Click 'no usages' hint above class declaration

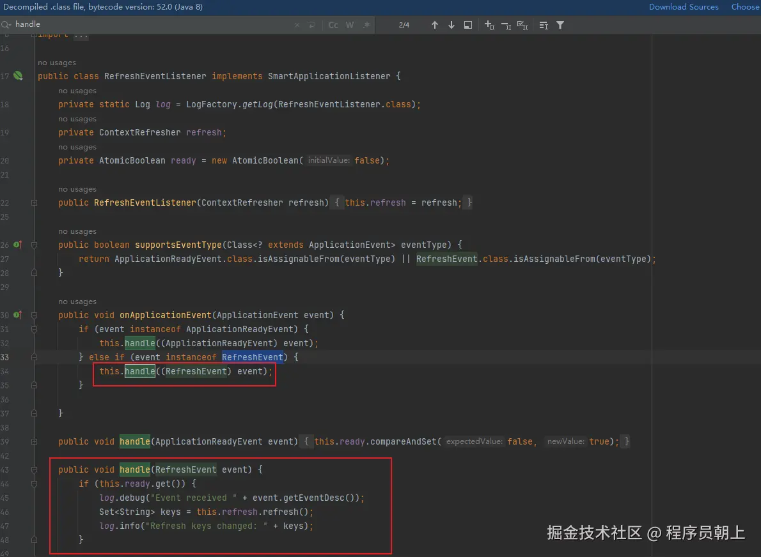coord(57,63)
